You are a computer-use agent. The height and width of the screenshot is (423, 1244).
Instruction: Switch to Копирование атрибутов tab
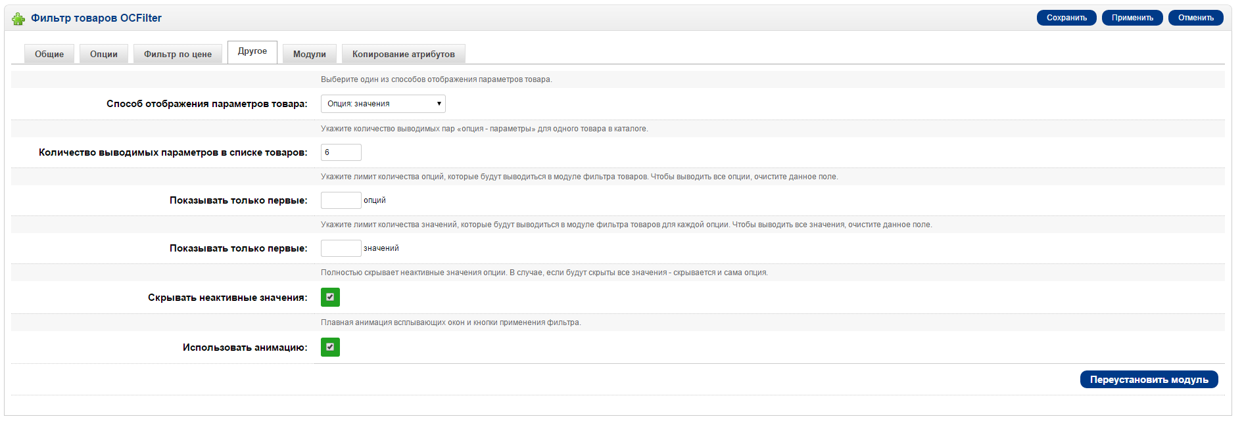coord(404,54)
